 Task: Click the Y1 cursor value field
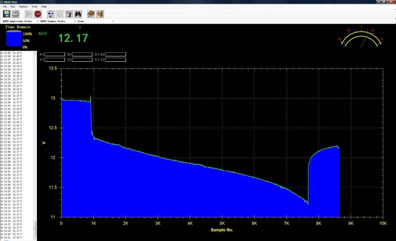pyautogui.click(x=55, y=60)
